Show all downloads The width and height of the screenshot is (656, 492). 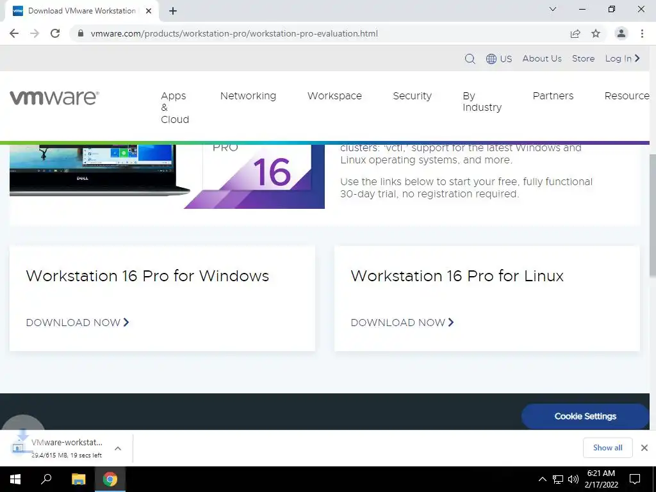[607, 448]
